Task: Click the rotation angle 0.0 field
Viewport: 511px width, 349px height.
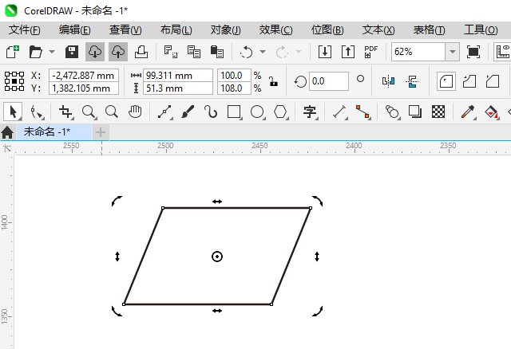Action: (328, 81)
